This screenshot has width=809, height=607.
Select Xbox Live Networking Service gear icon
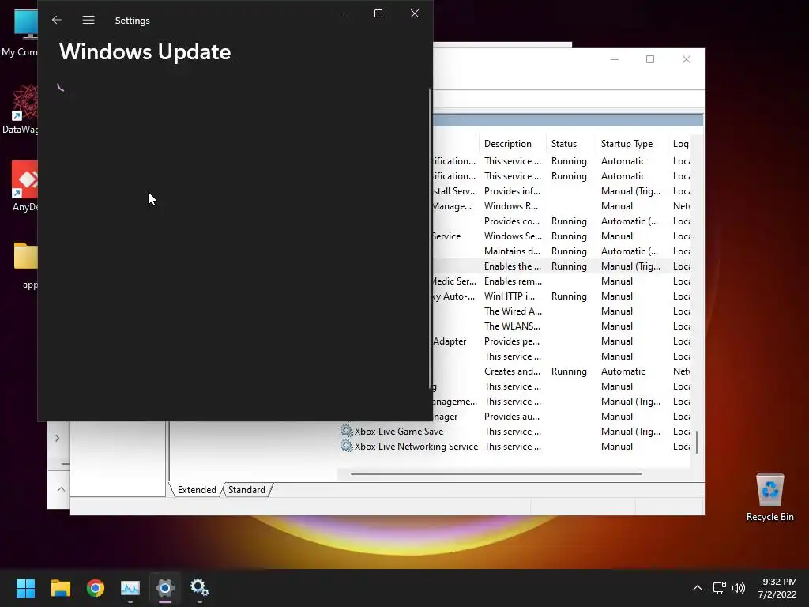346,446
